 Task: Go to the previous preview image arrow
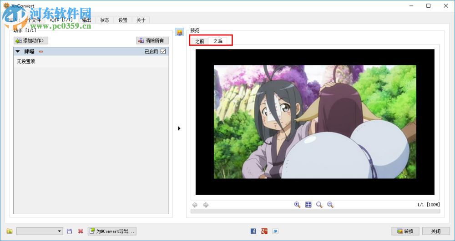[195, 205]
